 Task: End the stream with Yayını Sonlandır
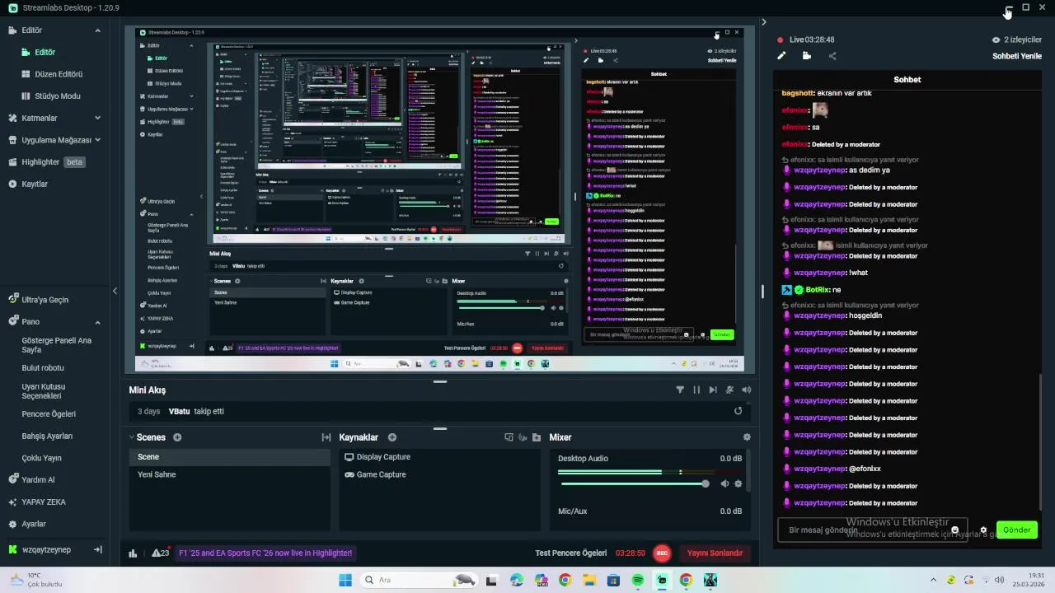pos(715,553)
